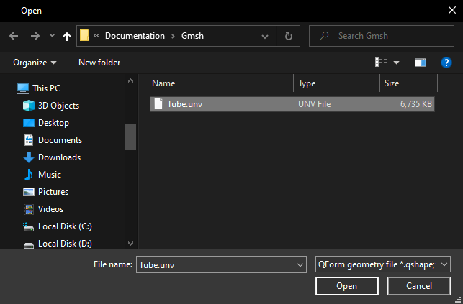The width and height of the screenshot is (463, 304).
Task: Click the Back navigation arrow
Action: 14,36
